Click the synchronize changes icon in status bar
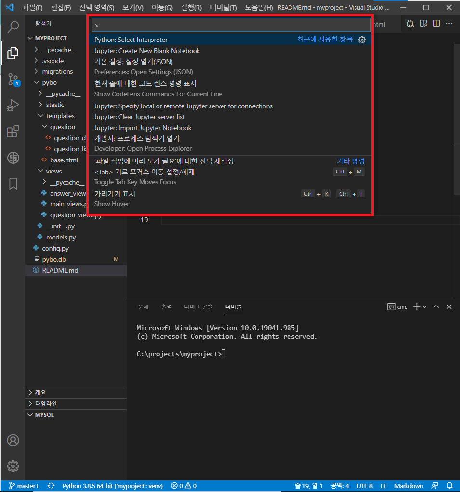 (51, 486)
